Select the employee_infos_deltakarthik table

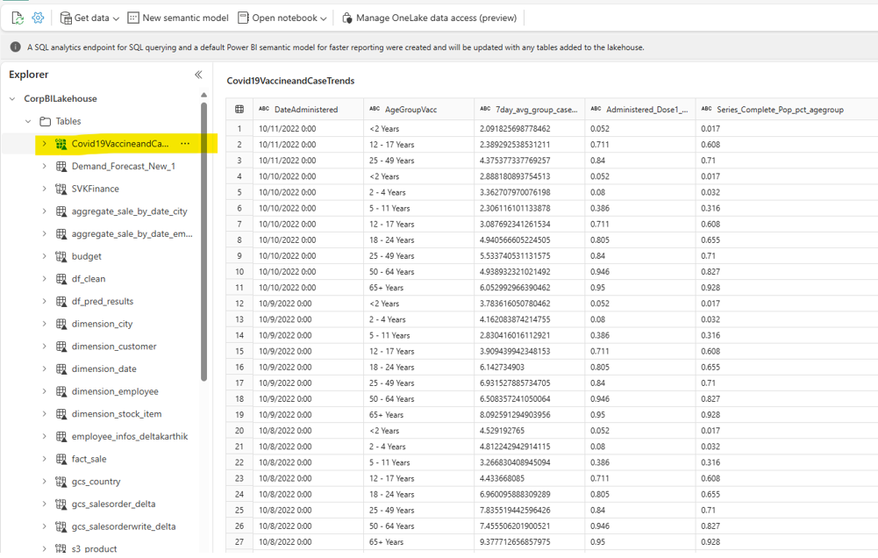(x=129, y=436)
